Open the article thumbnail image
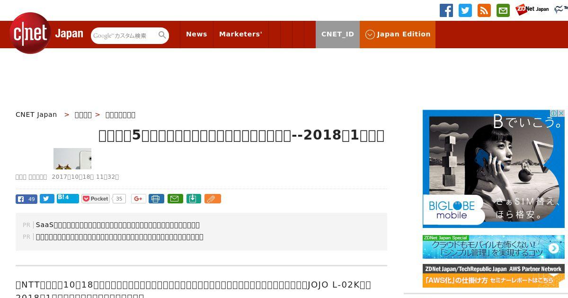 [72, 158]
